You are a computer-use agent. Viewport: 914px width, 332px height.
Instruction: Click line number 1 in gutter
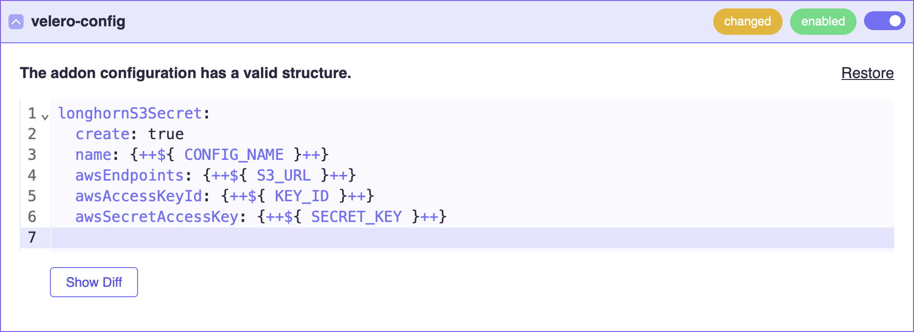coord(32,113)
